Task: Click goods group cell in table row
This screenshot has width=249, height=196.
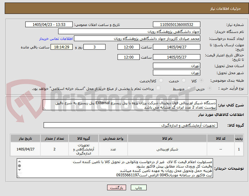Action: pos(83,149)
